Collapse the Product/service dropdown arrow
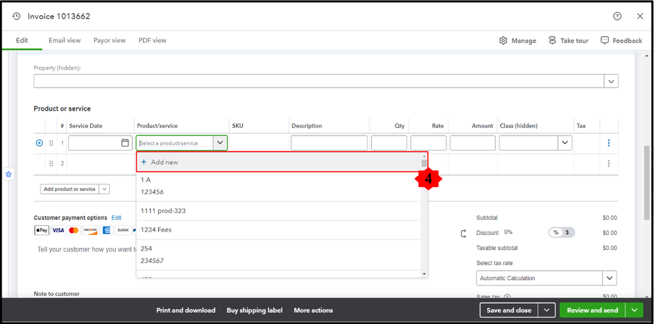Screen dimensions: 654x324 [220, 143]
